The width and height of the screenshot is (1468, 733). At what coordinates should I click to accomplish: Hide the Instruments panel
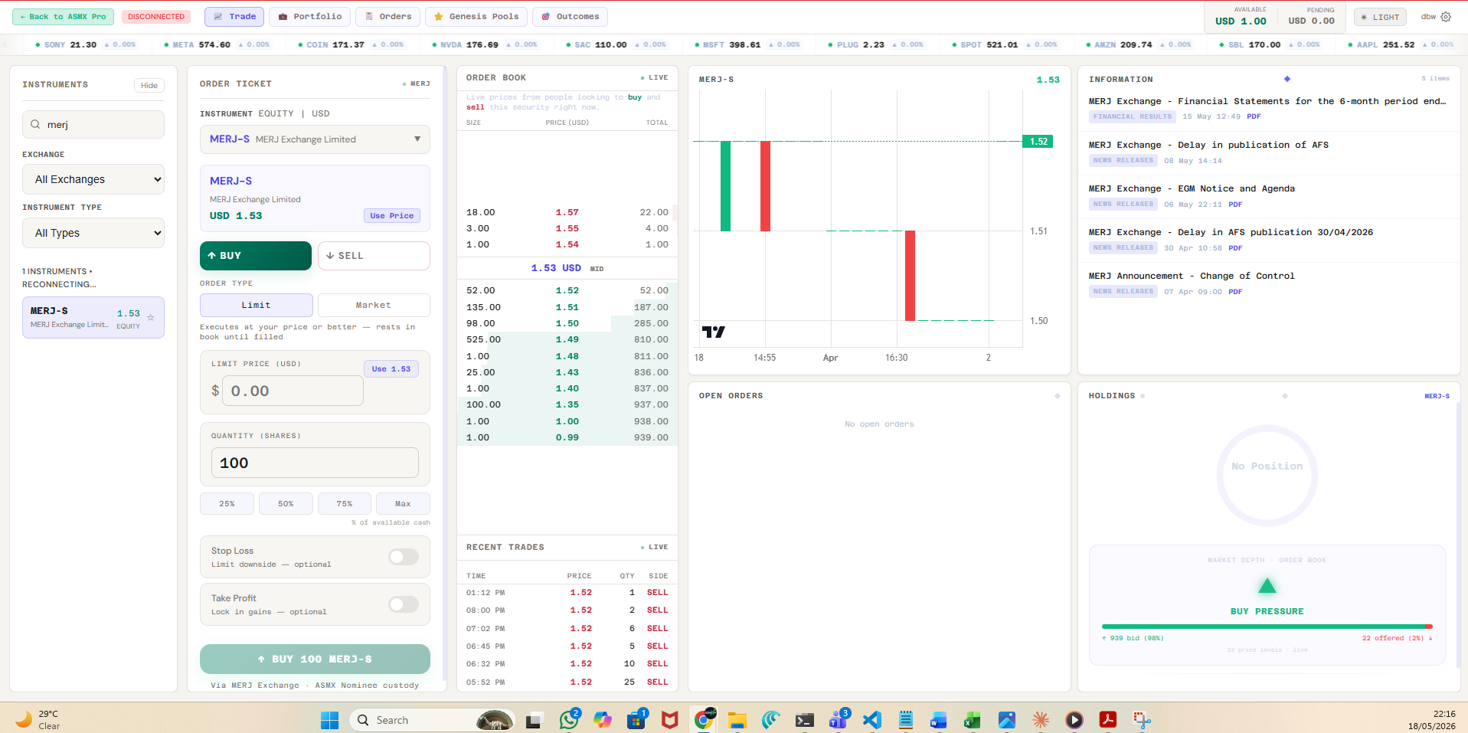coord(149,85)
